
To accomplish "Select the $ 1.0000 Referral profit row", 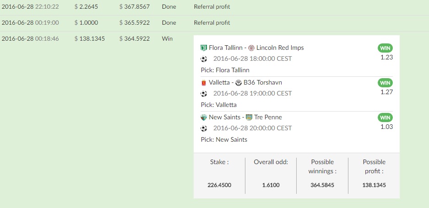I will coord(214,23).
